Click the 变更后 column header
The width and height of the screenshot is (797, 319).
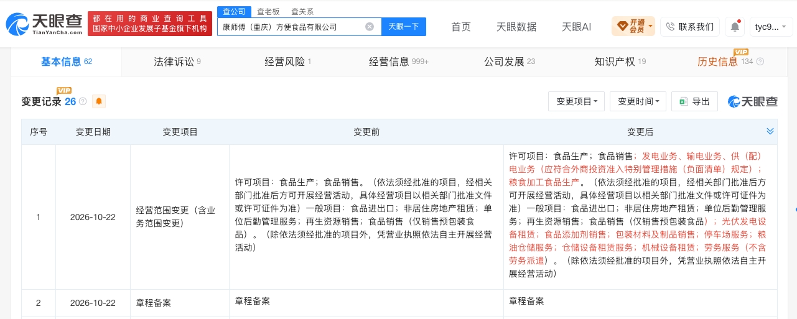click(640, 132)
